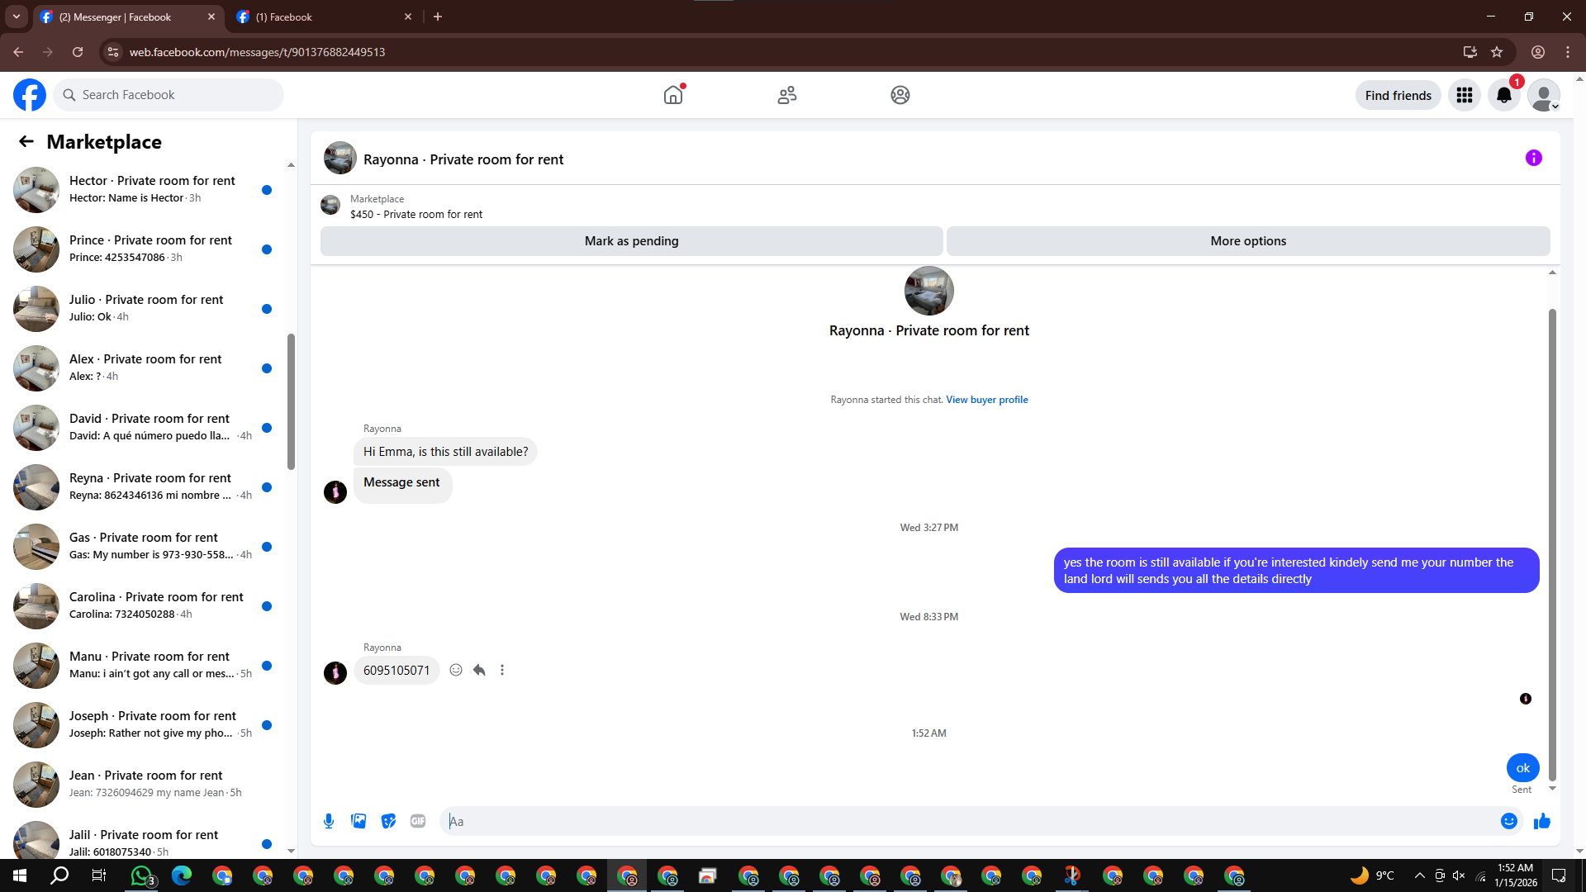Open the sticker picker icon
Image resolution: width=1586 pixels, height=892 pixels.
[388, 821]
